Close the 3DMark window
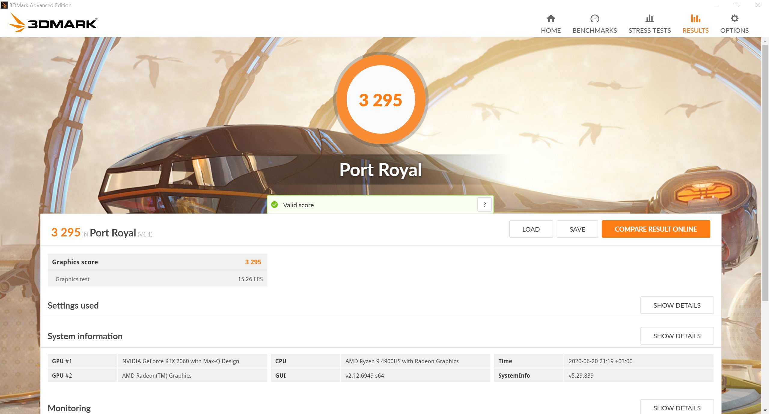This screenshot has width=769, height=414. (x=758, y=5)
